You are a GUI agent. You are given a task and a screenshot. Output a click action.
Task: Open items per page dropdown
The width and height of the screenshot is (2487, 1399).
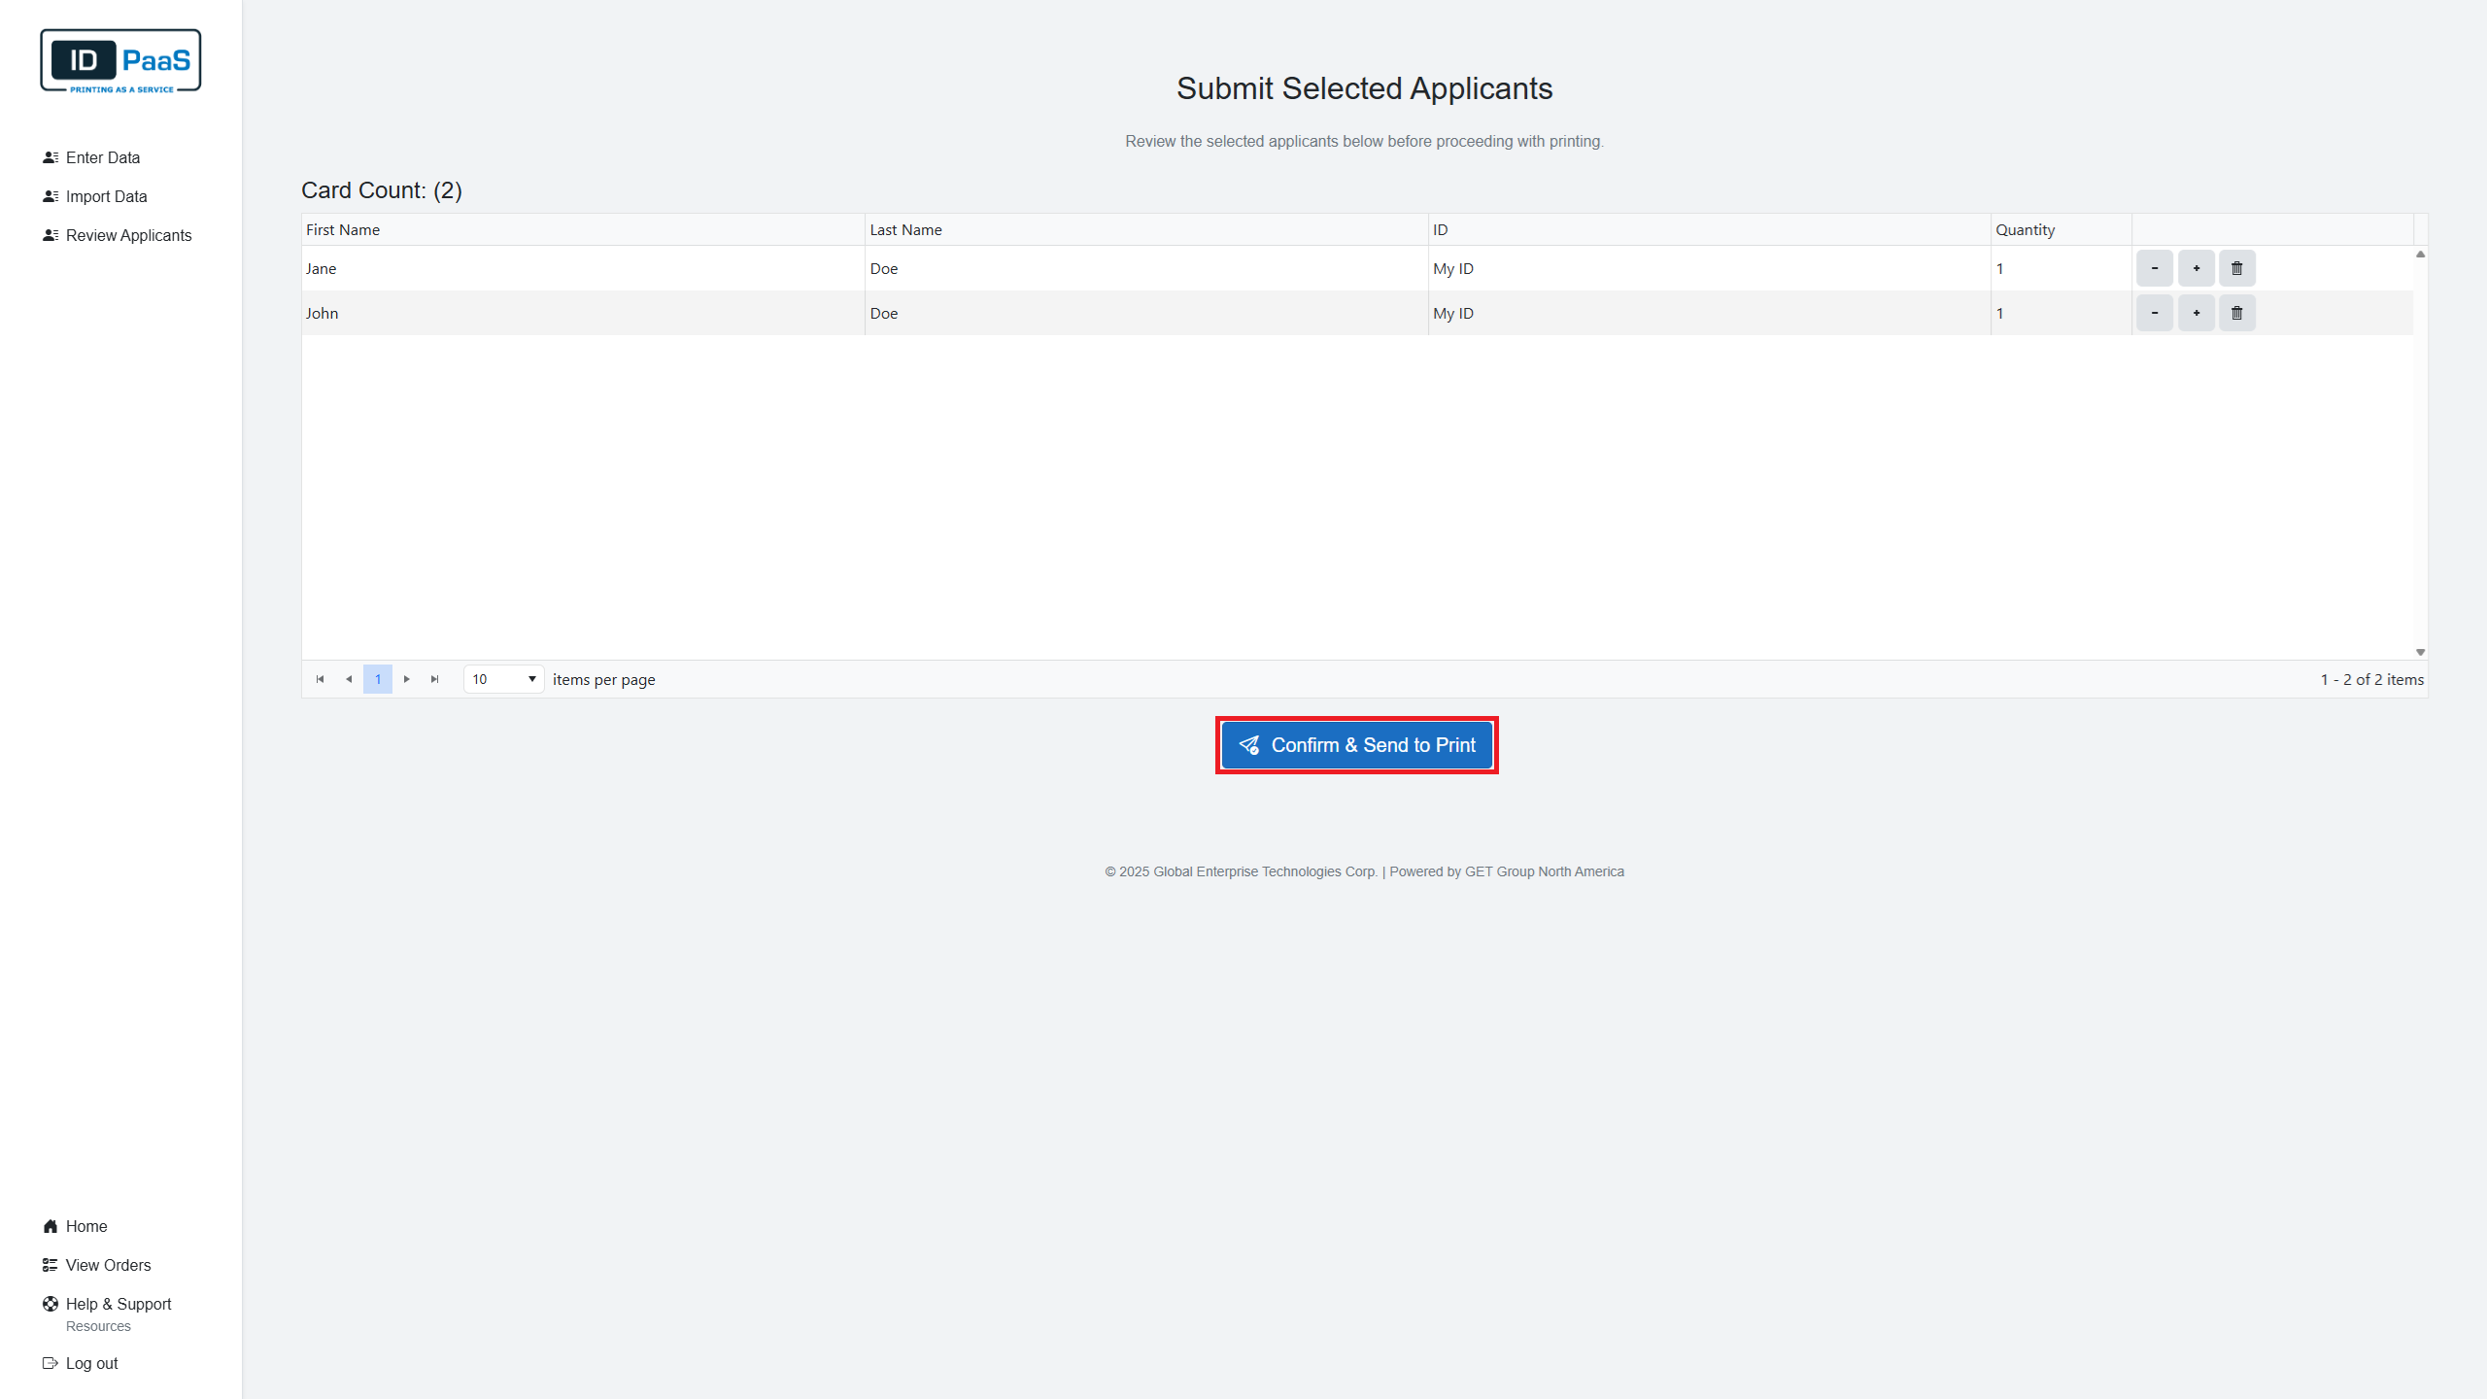pyautogui.click(x=503, y=679)
